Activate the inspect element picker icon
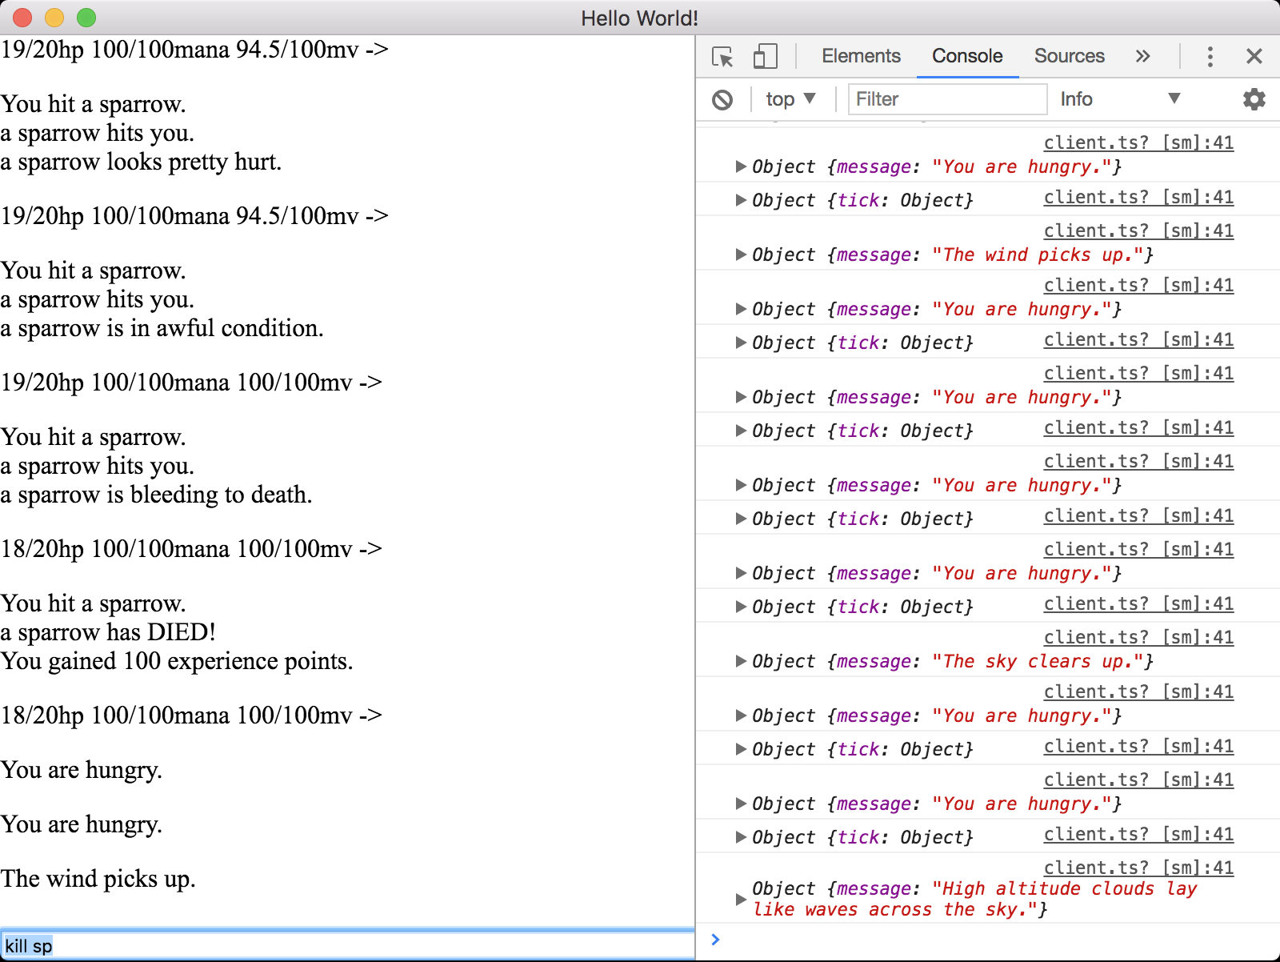The height and width of the screenshot is (962, 1280). [722, 57]
